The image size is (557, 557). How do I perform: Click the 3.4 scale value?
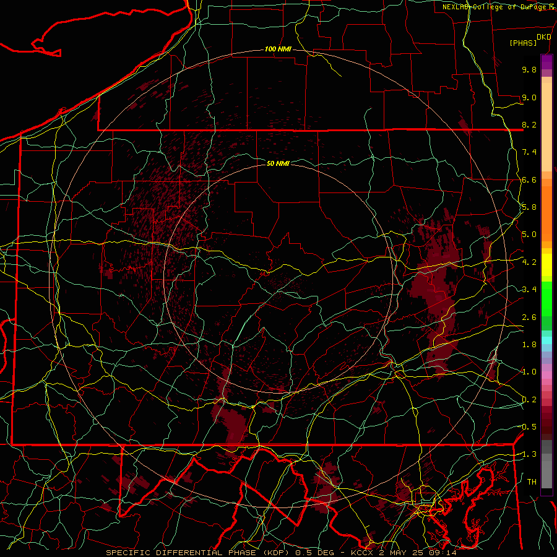click(x=529, y=290)
